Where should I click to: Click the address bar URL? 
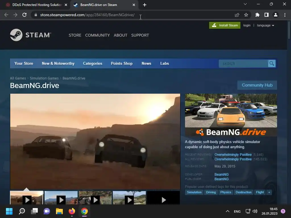[x=87, y=15]
